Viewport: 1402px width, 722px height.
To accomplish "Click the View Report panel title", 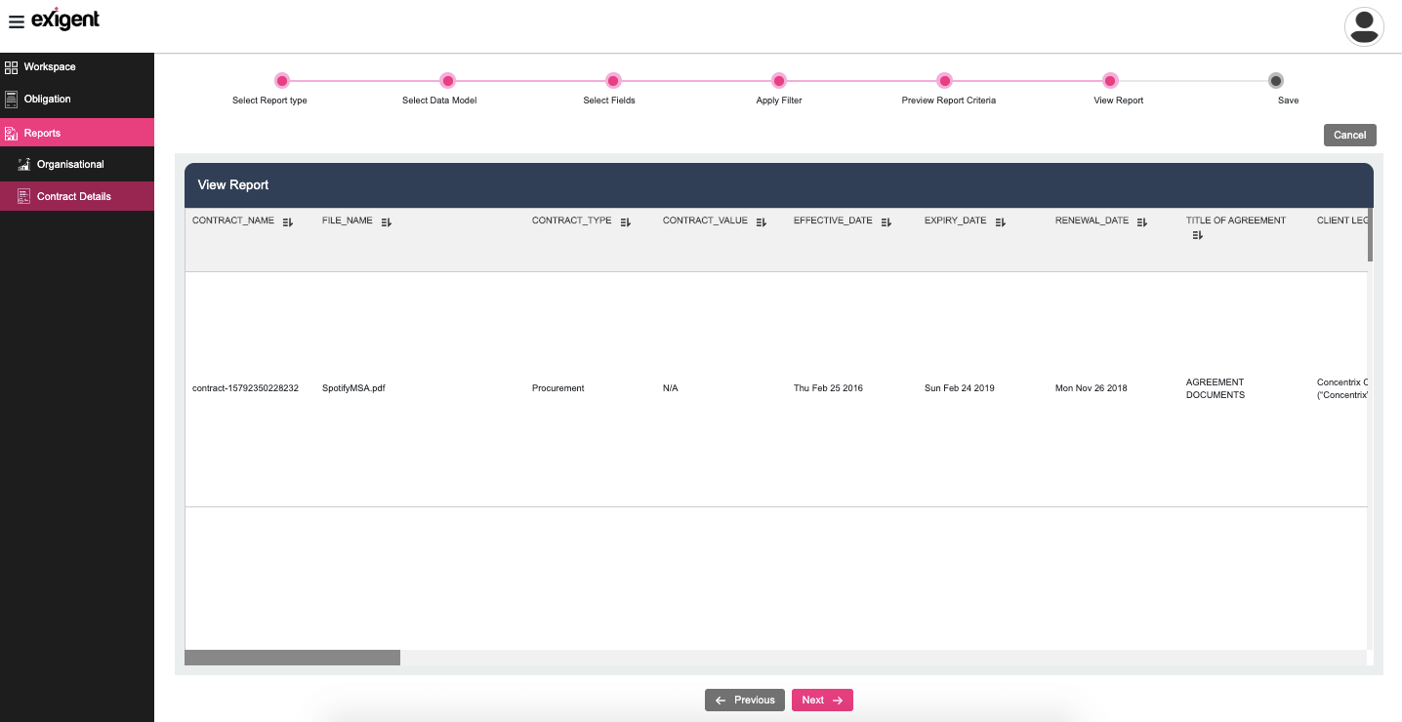I will (233, 184).
